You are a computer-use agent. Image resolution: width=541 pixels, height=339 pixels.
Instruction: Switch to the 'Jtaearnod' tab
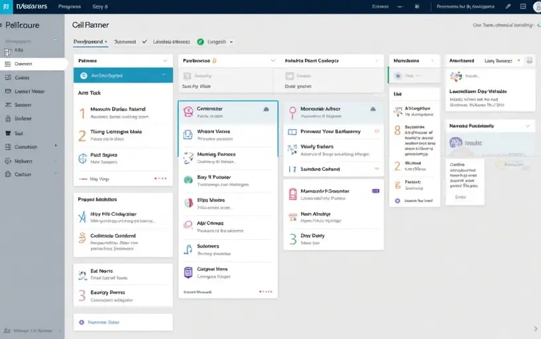click(125, 42)
